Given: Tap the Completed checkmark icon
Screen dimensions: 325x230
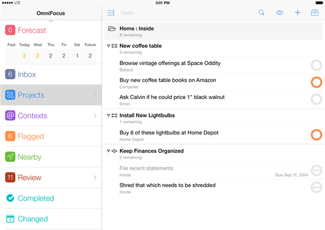Looking at the screenshot, I should click(x=10, y=198).
